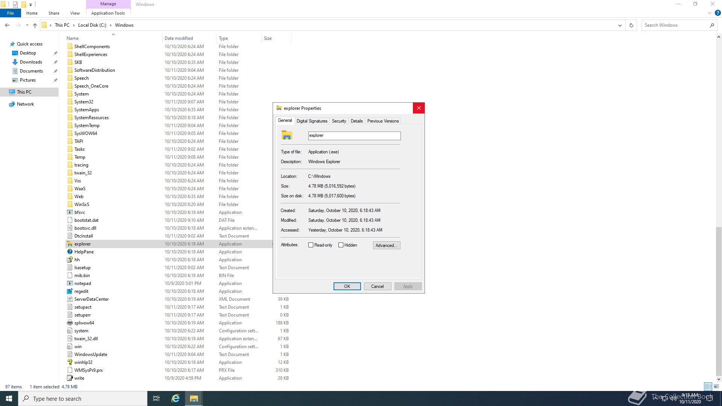
Task: Switch to the Digital Signatures tab
Action: (x=312, y=121)
